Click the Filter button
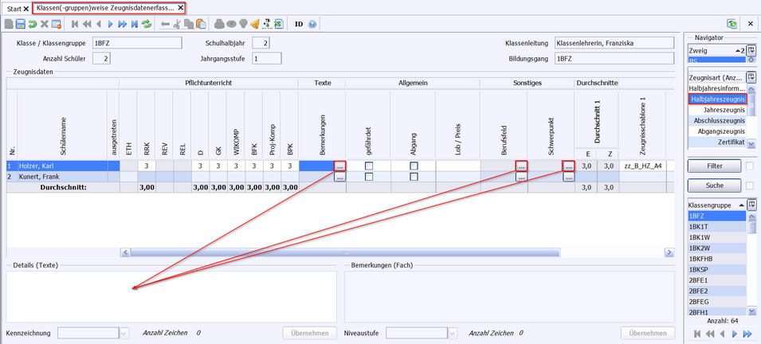 [713, 166]
